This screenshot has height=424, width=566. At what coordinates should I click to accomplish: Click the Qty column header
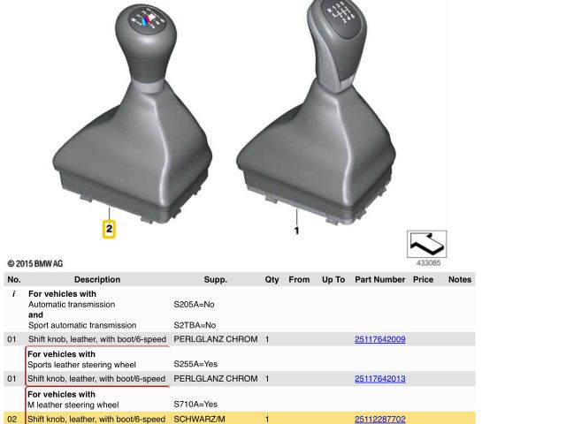[272, 279]
